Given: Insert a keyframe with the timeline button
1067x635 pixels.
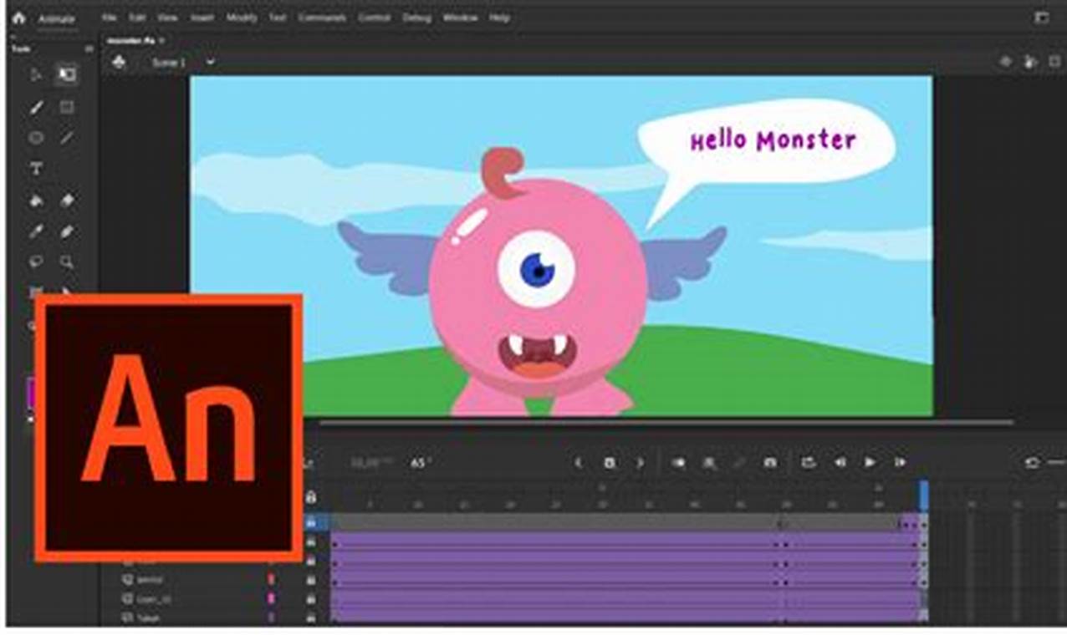Looking at the screenshot, I should coord(610,462).
